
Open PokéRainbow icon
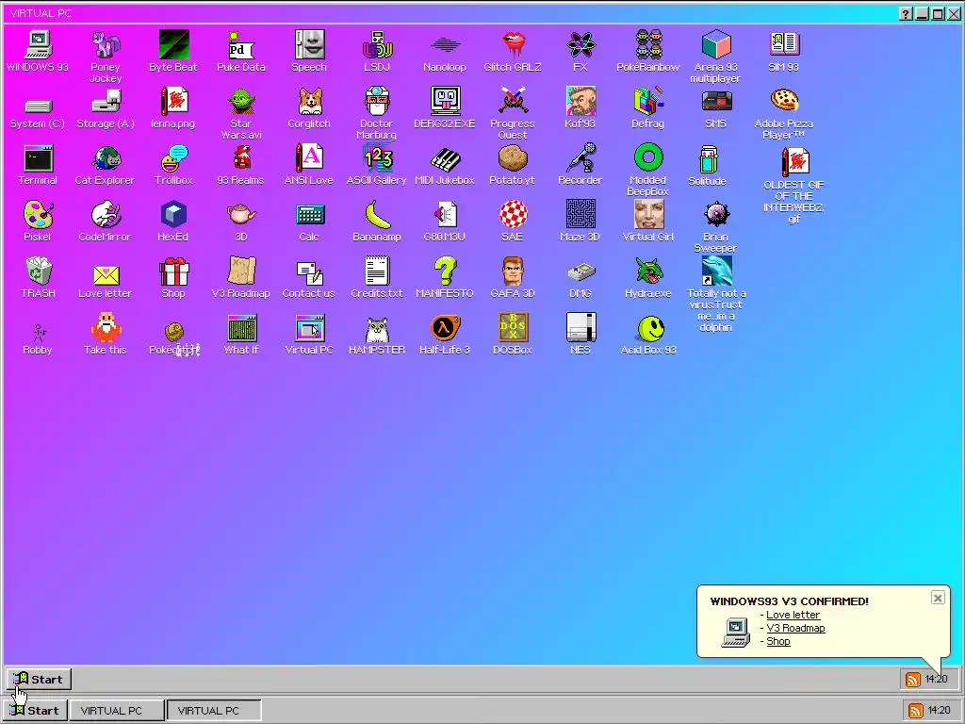pos(648,45)
